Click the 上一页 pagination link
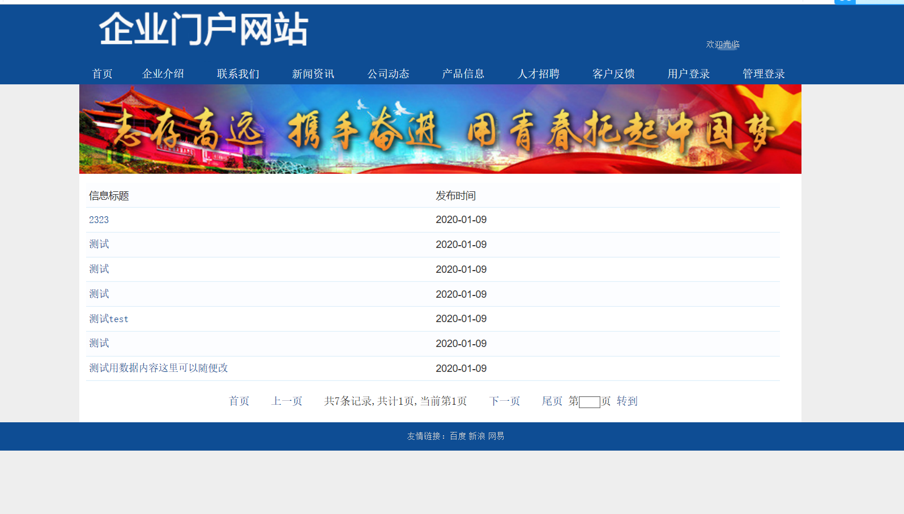 click(287, 401)
